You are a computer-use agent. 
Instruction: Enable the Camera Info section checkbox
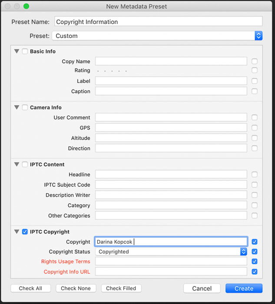click(x=25, y=107)
